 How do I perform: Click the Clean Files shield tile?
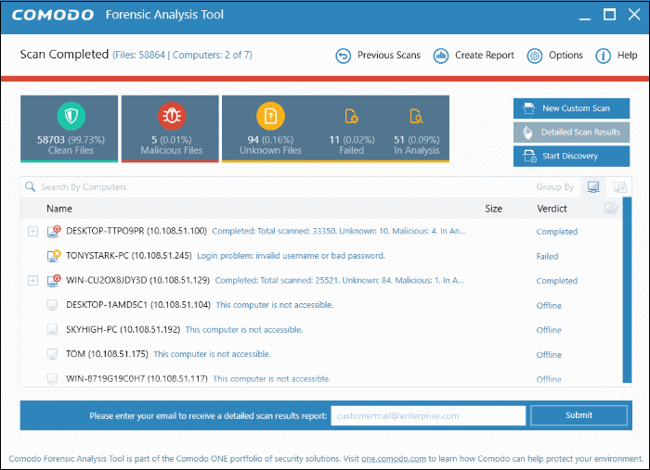[69, 128]
